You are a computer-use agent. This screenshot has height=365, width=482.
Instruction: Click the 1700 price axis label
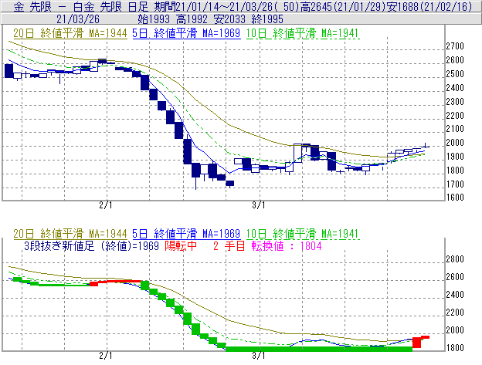[x=455, y=184]
